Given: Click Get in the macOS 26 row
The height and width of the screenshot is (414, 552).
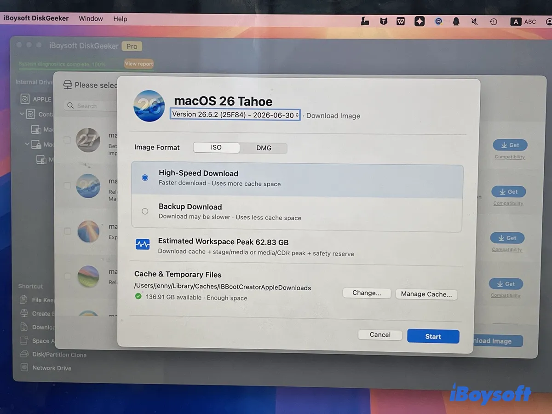Looking at the screenshot, I should [x=508, y=192].
